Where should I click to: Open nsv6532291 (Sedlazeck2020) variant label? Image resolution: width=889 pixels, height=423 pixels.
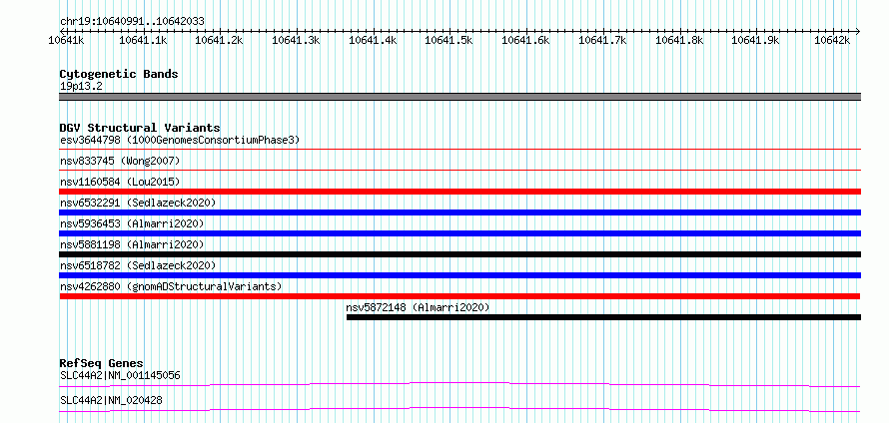click(x=138, y=203)
